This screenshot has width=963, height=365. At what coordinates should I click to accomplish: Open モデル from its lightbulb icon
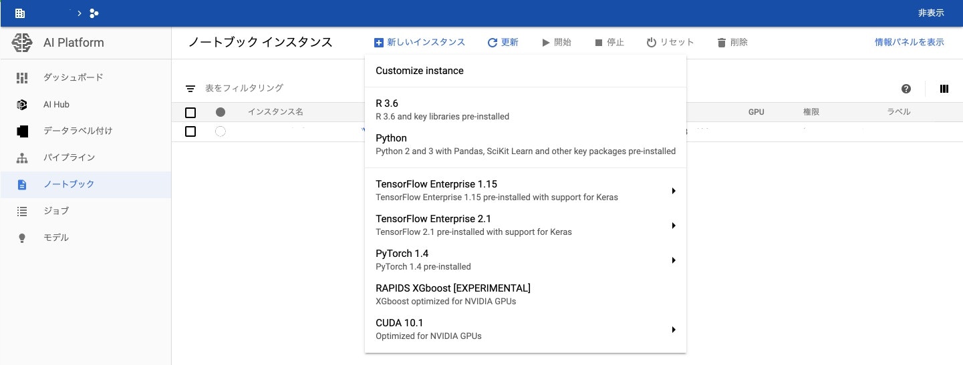[x=22, y=238]
